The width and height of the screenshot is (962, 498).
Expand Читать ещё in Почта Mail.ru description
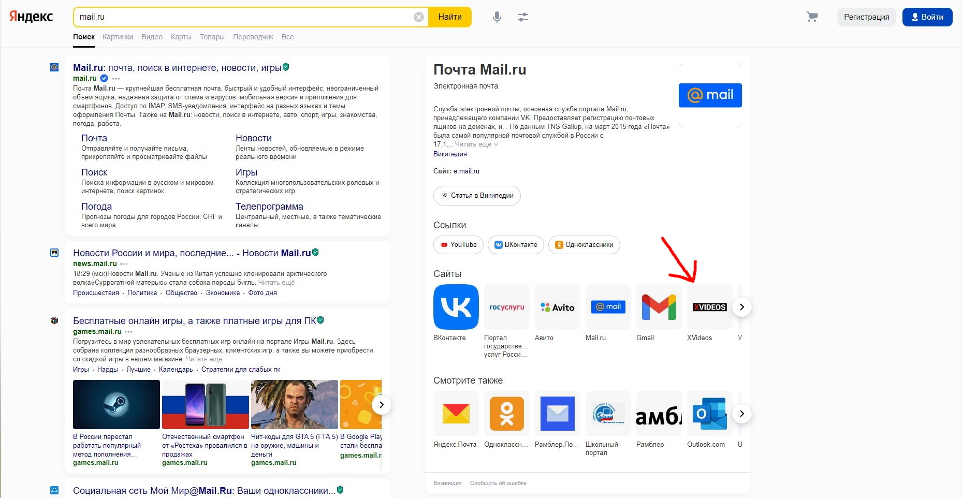[x=476, y=144]
